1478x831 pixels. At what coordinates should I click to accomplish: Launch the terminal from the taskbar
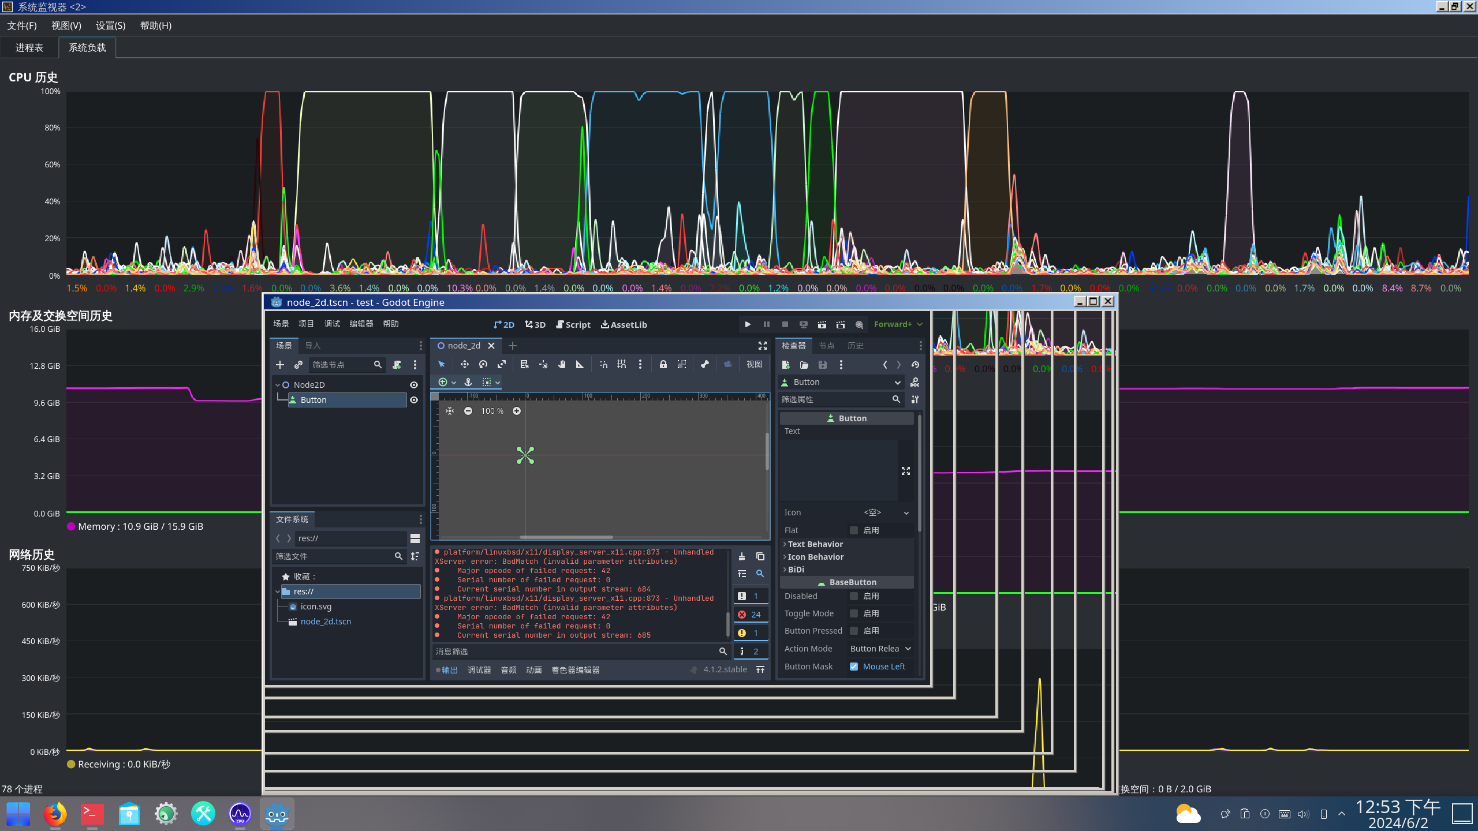92,814
